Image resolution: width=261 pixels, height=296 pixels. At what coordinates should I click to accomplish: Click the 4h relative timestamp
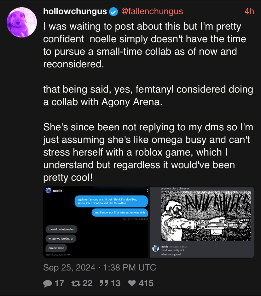pyautogui.click(x=249, y=11)
